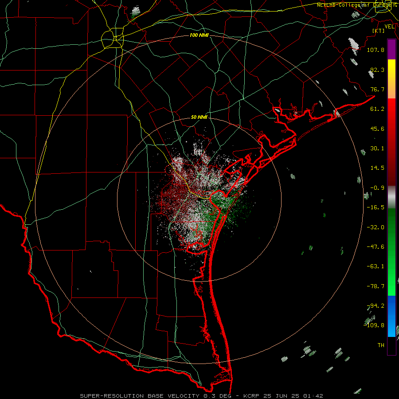Click the 14.5 velocity scale value

click(x=377, y=168)
